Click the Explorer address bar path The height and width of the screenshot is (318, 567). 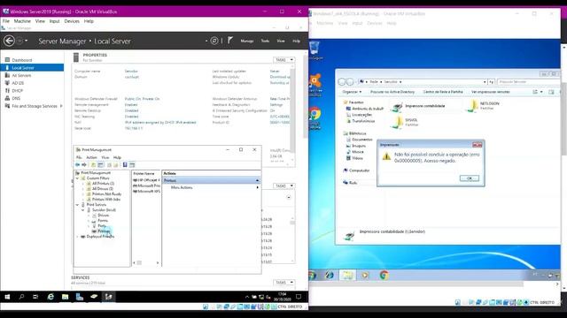point(422,82)
